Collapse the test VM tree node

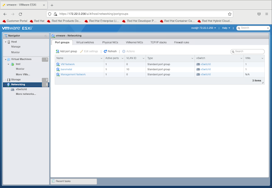9,64
